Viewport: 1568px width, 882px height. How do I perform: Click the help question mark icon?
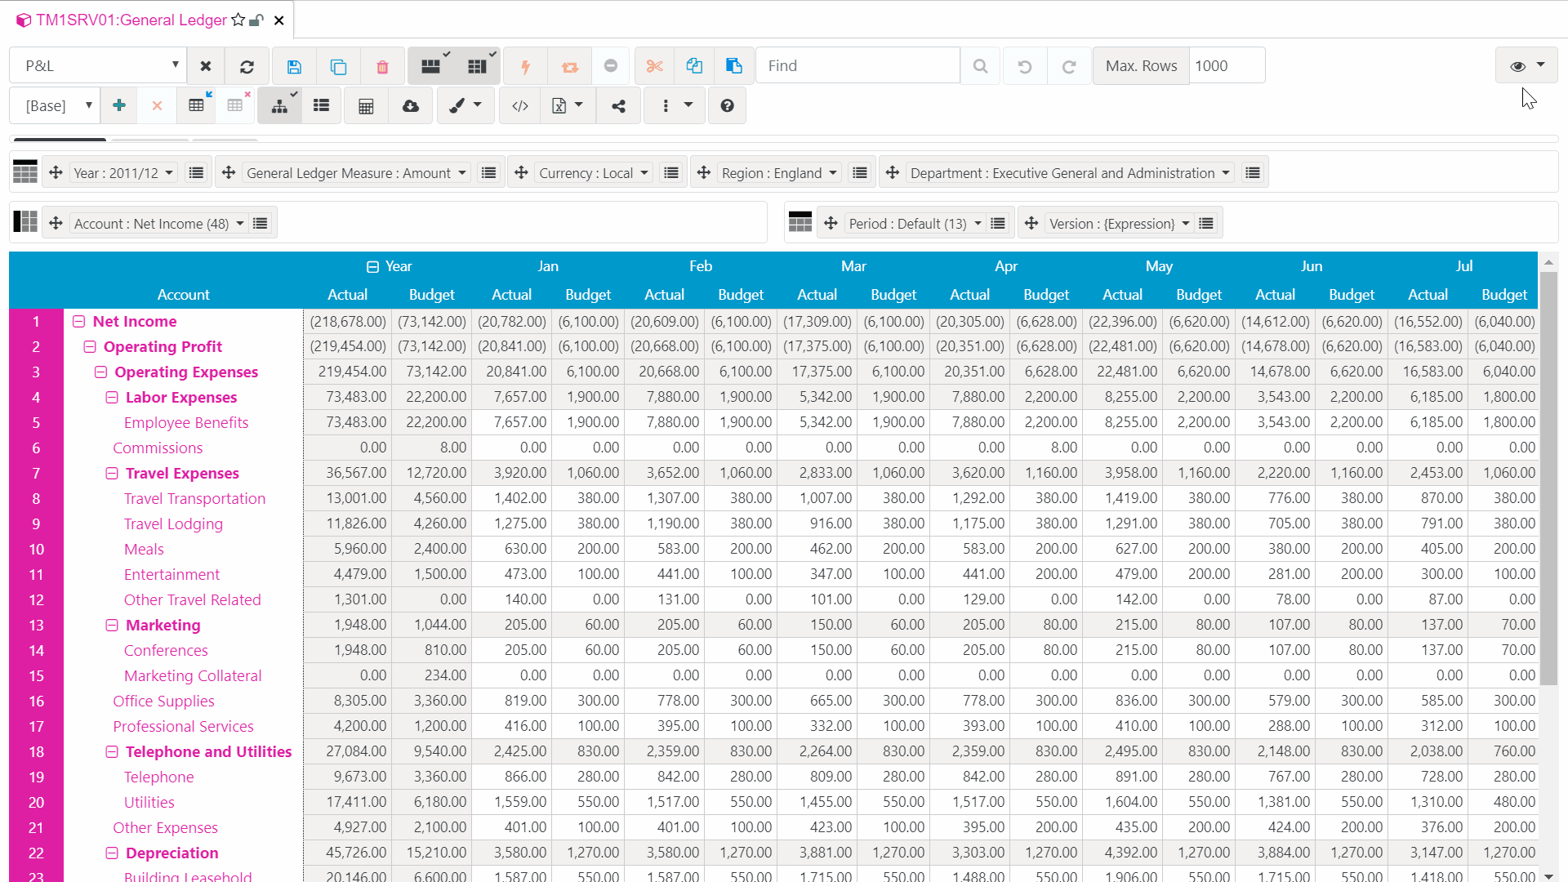(727, 106)
